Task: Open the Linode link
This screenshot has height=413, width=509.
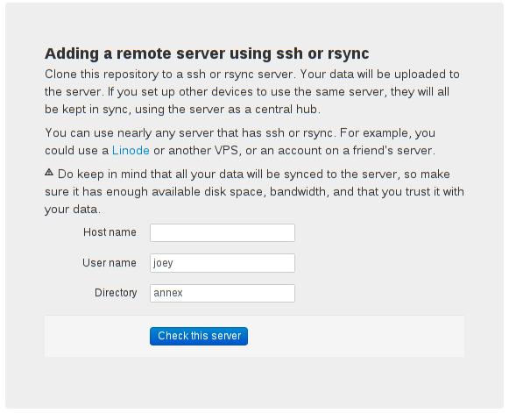Action: [x=131, y=151]
